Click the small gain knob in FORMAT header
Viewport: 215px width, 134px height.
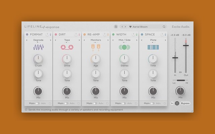tap(47, 35)
